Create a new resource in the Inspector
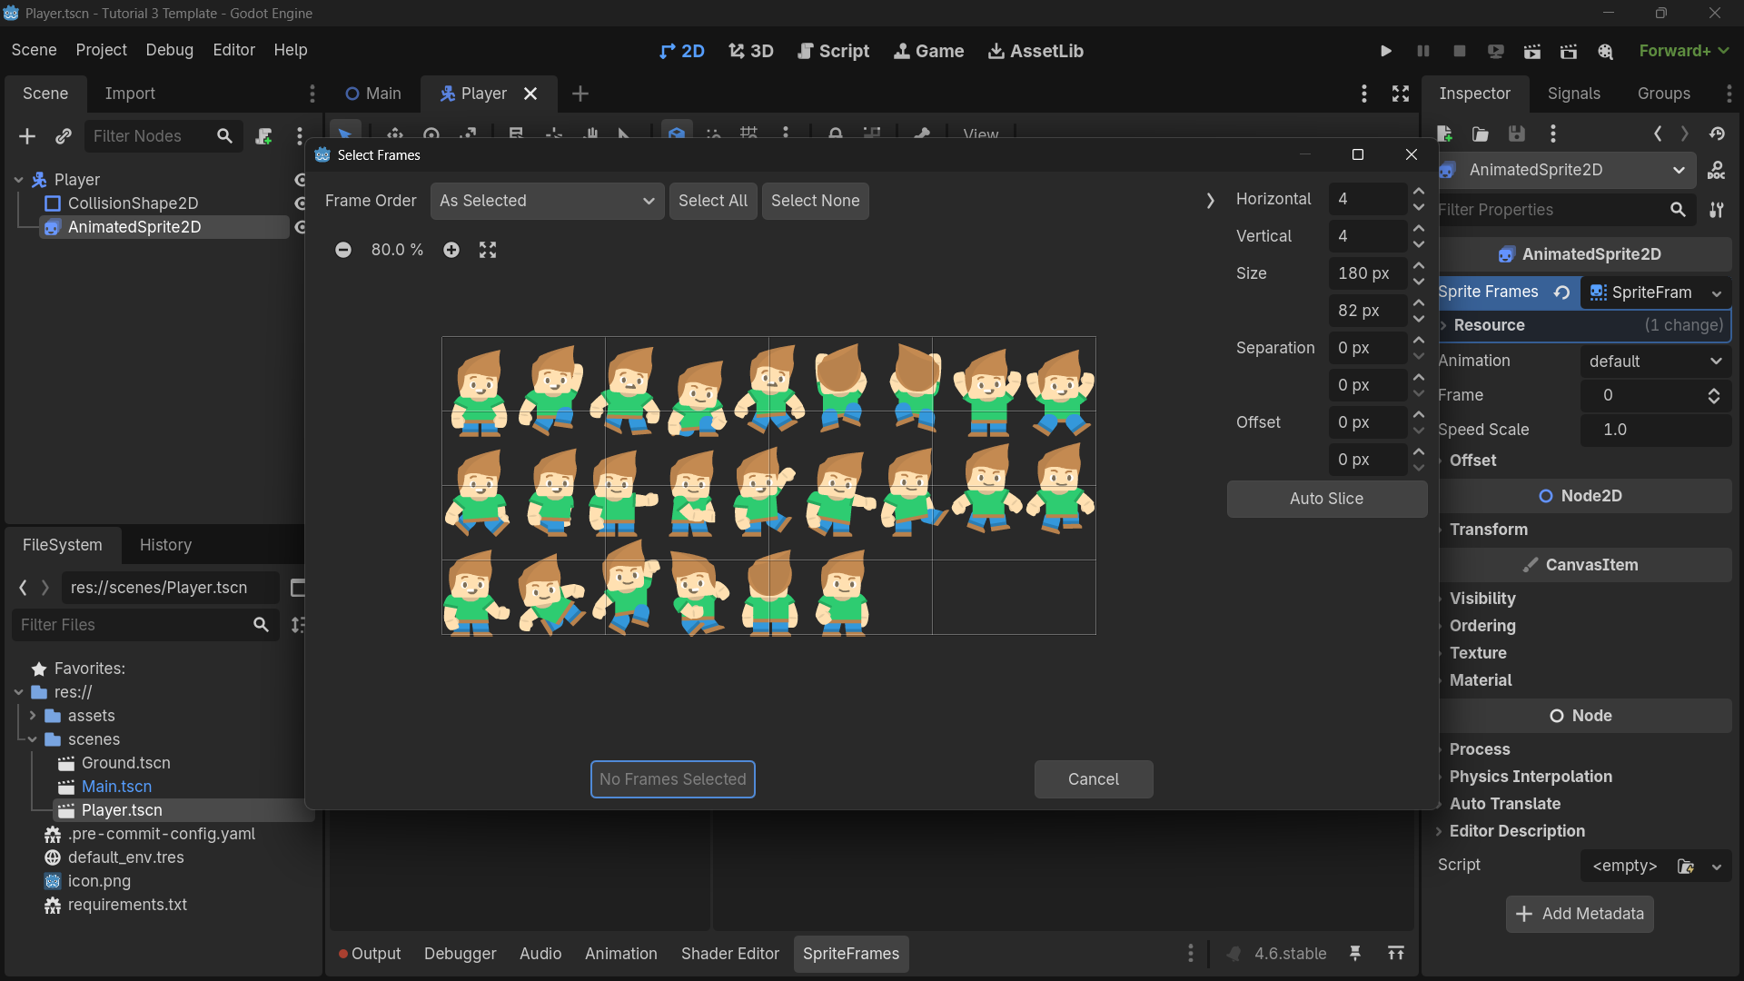This screenshot has height=981, width=1744. (1444, 134)
